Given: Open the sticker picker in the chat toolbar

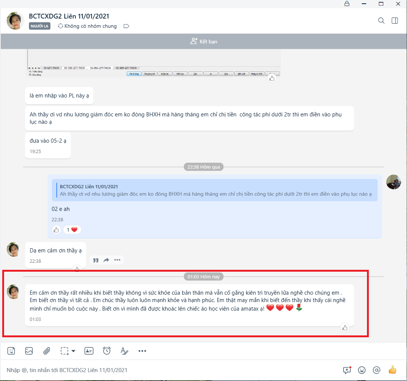Looking at the screenshot, I should click(x=11, y=351).
